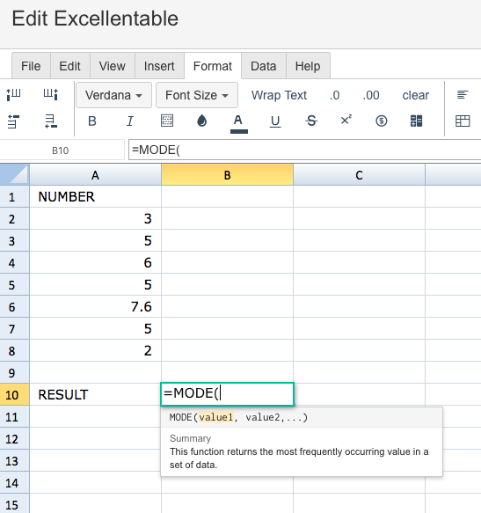The width and height of the screenshot is (481, 513).
Task: Expand the Font Size dropdown
Action: tap(197, 95)
